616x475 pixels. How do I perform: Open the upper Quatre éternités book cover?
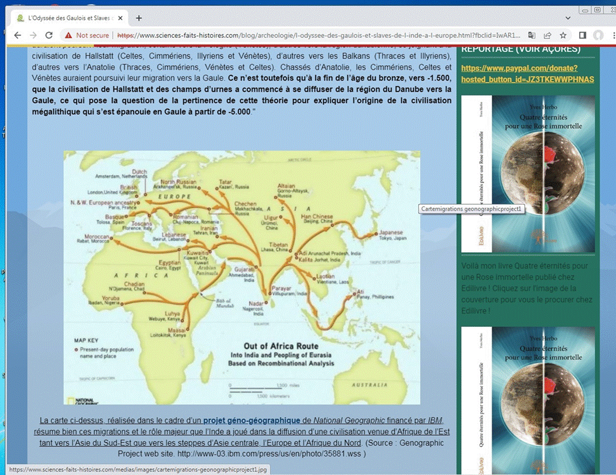(x=528, y=174)
